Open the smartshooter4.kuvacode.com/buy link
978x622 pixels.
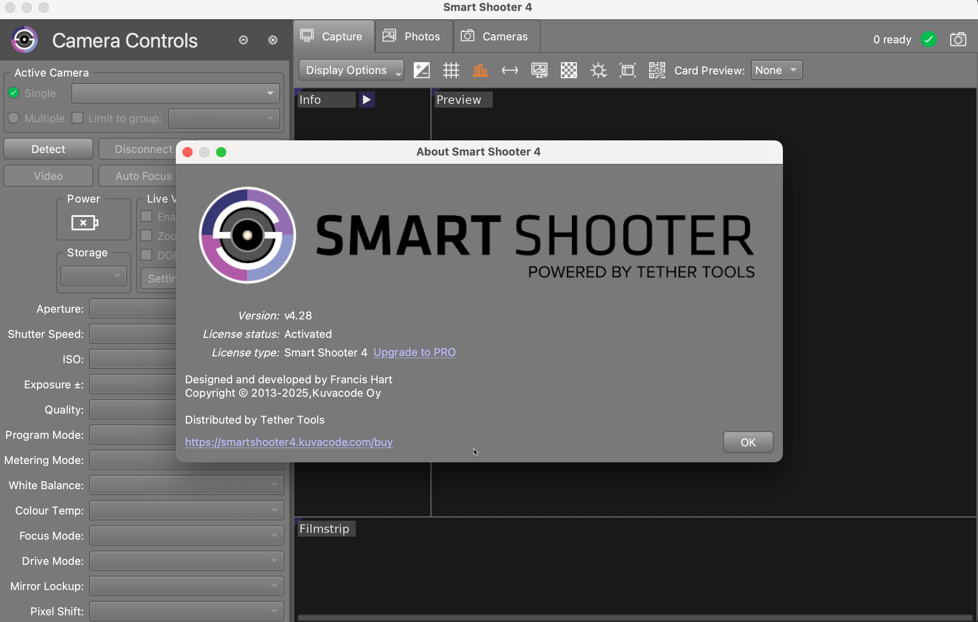289,442
